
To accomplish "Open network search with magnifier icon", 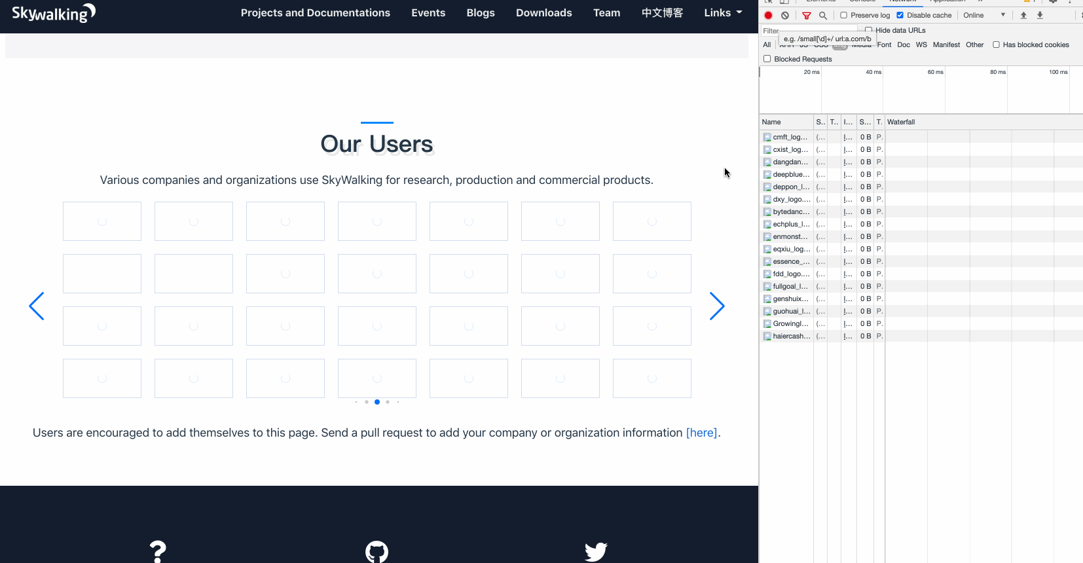I will tap(823, 15).
